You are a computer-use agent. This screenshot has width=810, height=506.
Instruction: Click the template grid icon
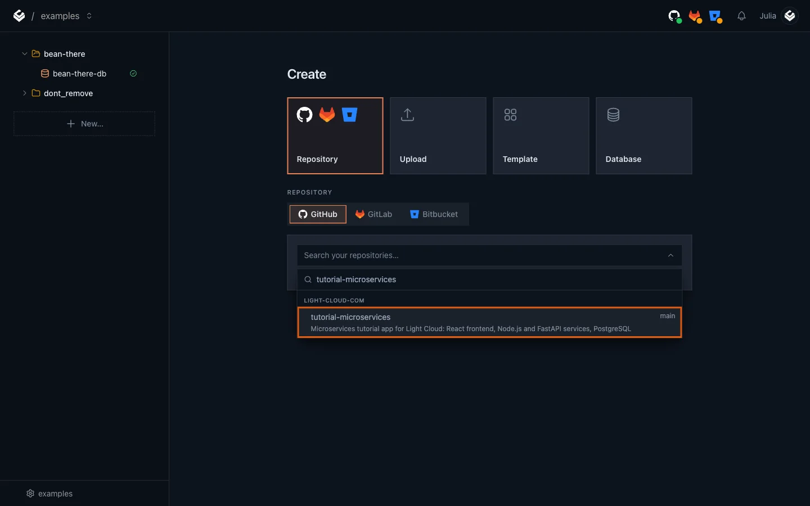click(510, 115)
